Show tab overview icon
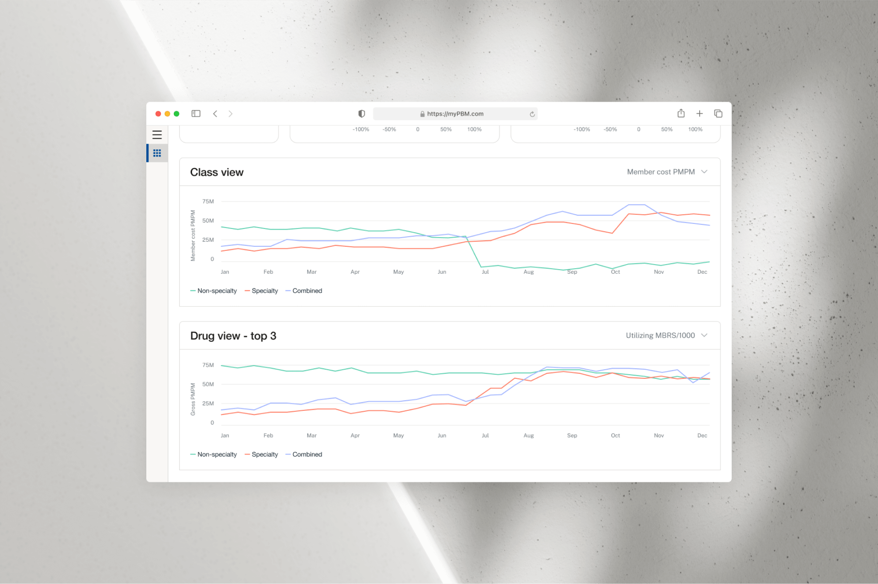 click(x=718, y=114)
